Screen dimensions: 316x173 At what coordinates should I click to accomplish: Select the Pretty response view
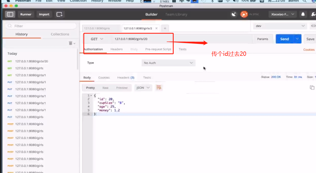click(x=90, y=88)
